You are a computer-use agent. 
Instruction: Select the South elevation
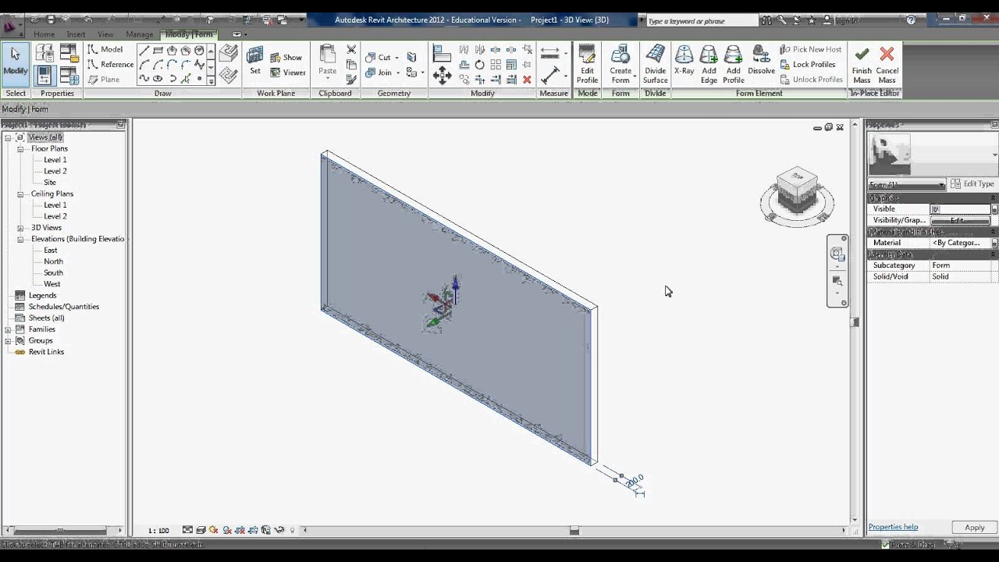click(53, 273)
